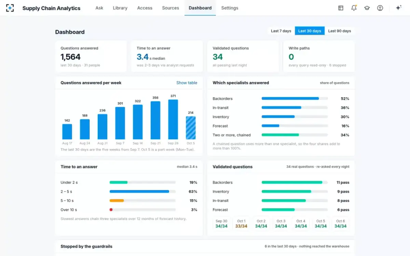
Task: Click the Sep 7 bar with 301
Action: (120, 123)
